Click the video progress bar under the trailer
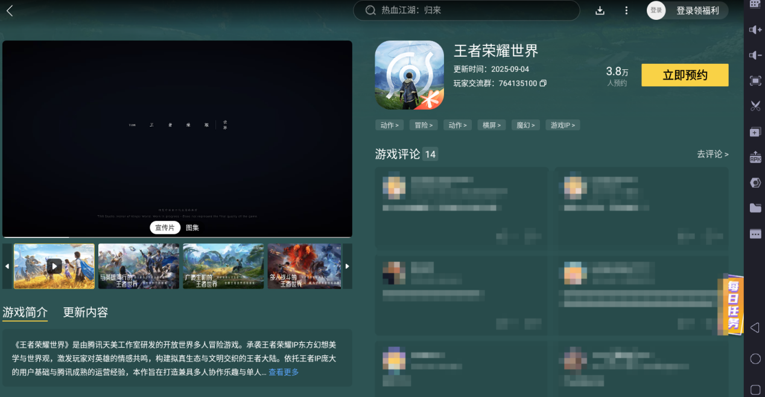Viewport: 765px width, 397px height. coord(177,237)
